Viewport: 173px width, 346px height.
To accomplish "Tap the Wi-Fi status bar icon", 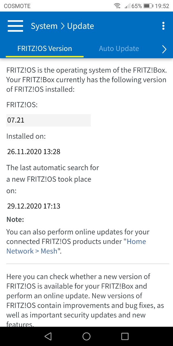I will point(117,6).
